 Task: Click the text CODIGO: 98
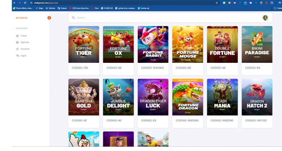pos(114,68)
